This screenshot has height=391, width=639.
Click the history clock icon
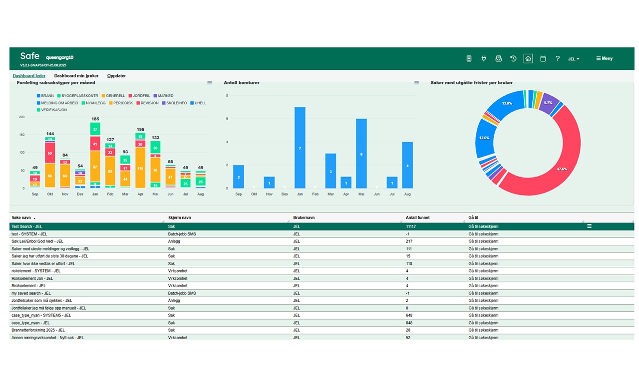pyautogui.click(x=513, y=59)
